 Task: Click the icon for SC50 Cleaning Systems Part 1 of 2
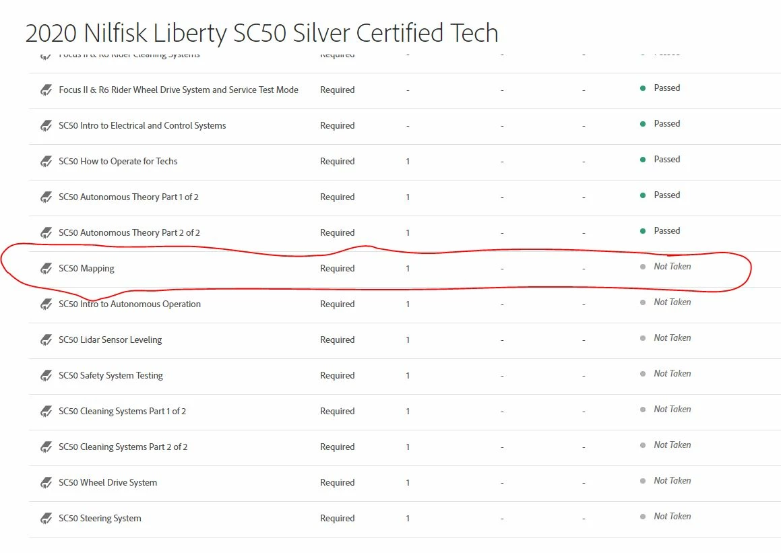(46, 412)
